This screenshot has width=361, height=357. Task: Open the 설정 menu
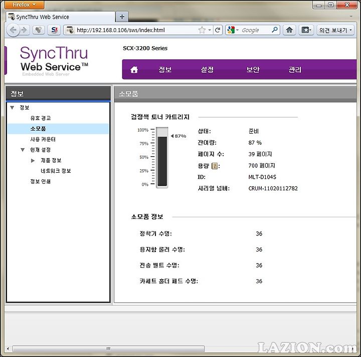pyautogui.click(x=207, y=70)
